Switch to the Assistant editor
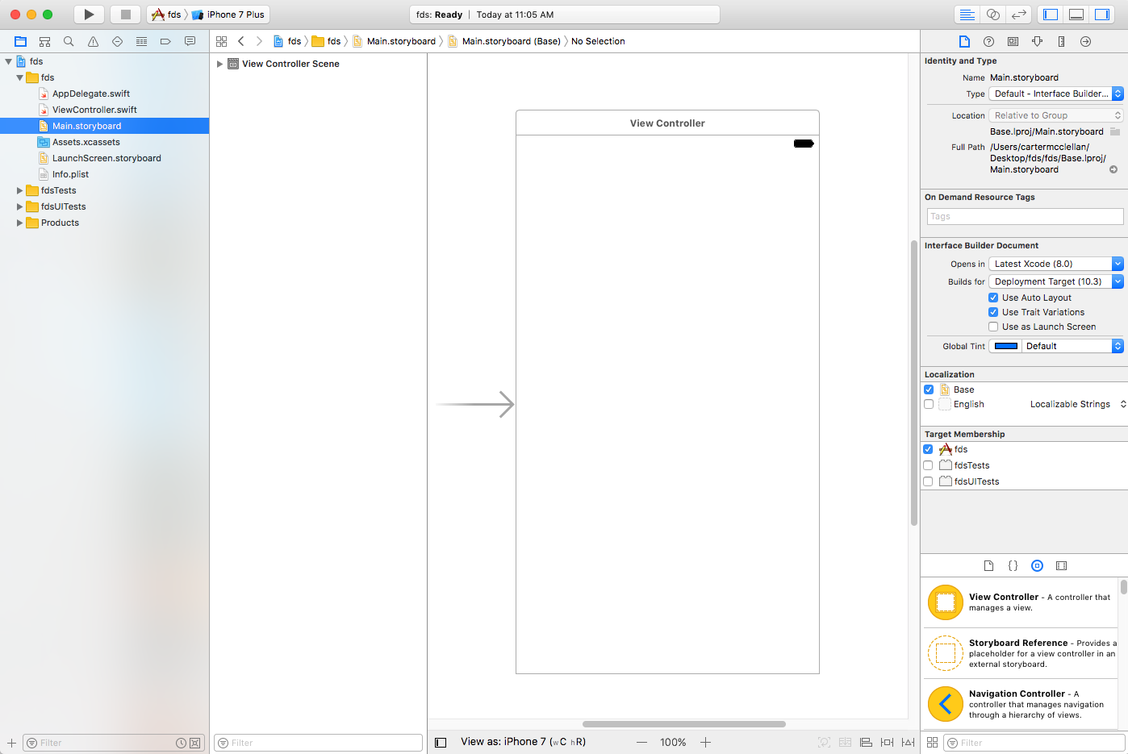 (993, 15)
